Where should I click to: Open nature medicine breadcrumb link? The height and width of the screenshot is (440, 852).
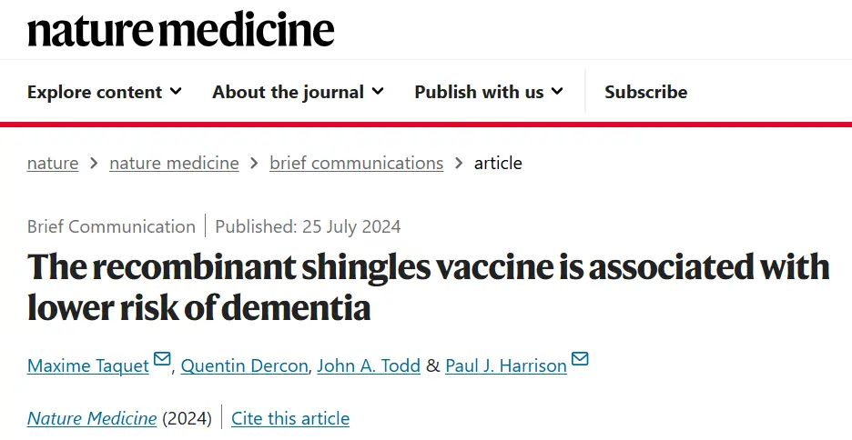click(174, 164)
